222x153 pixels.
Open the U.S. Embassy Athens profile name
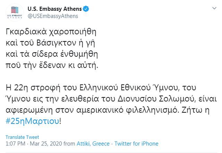click(x=54, y=9)
